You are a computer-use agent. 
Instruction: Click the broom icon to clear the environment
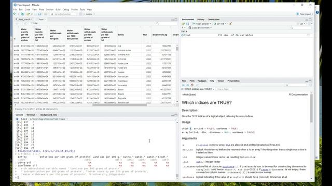[230, 24]
